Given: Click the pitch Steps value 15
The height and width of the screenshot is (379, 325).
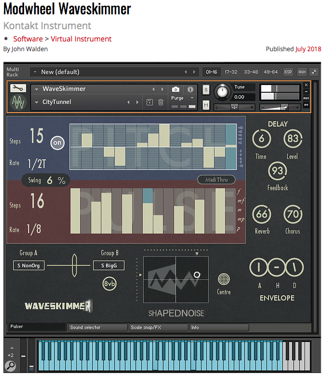Looking at the screenshot, I should click(x=37, y=136).
